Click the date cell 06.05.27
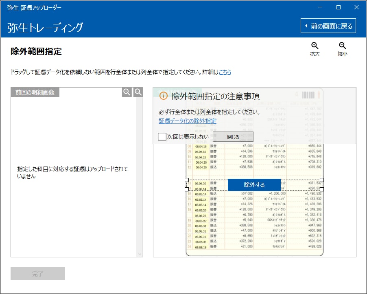367x294 pixels. tap(201, 221)
